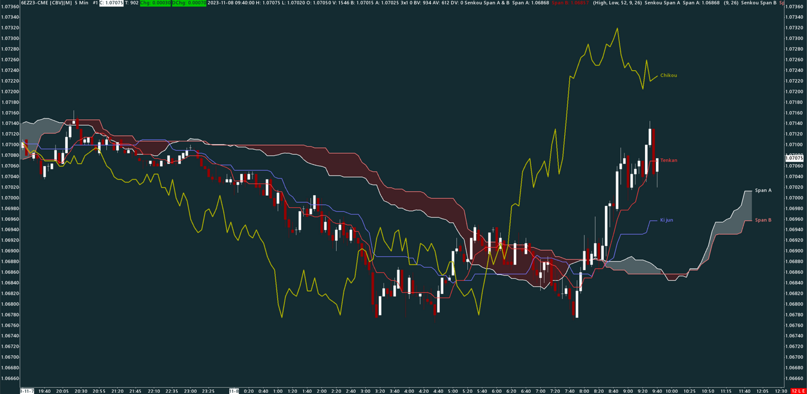The height and width of the screenshot is (394, 807).
Task: Click the 11-7 date marker on time axis
Action: 26,391
